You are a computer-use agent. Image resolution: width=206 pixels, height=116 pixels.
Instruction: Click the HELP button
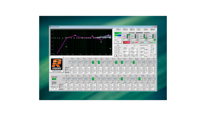[118, 29]
